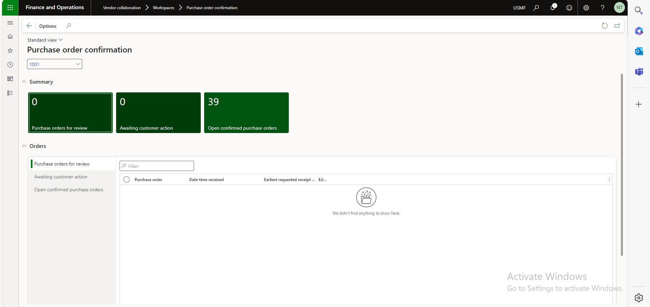Select all rows using the grid radio button
The image size is (650, 307).
pos(127,179)
